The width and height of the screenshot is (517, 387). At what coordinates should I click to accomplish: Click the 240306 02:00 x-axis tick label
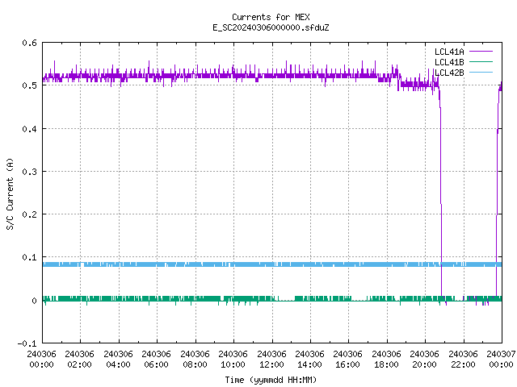click(x=79, y=360)
